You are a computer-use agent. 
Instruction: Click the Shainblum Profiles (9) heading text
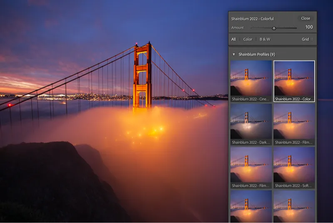click(257, 55)
